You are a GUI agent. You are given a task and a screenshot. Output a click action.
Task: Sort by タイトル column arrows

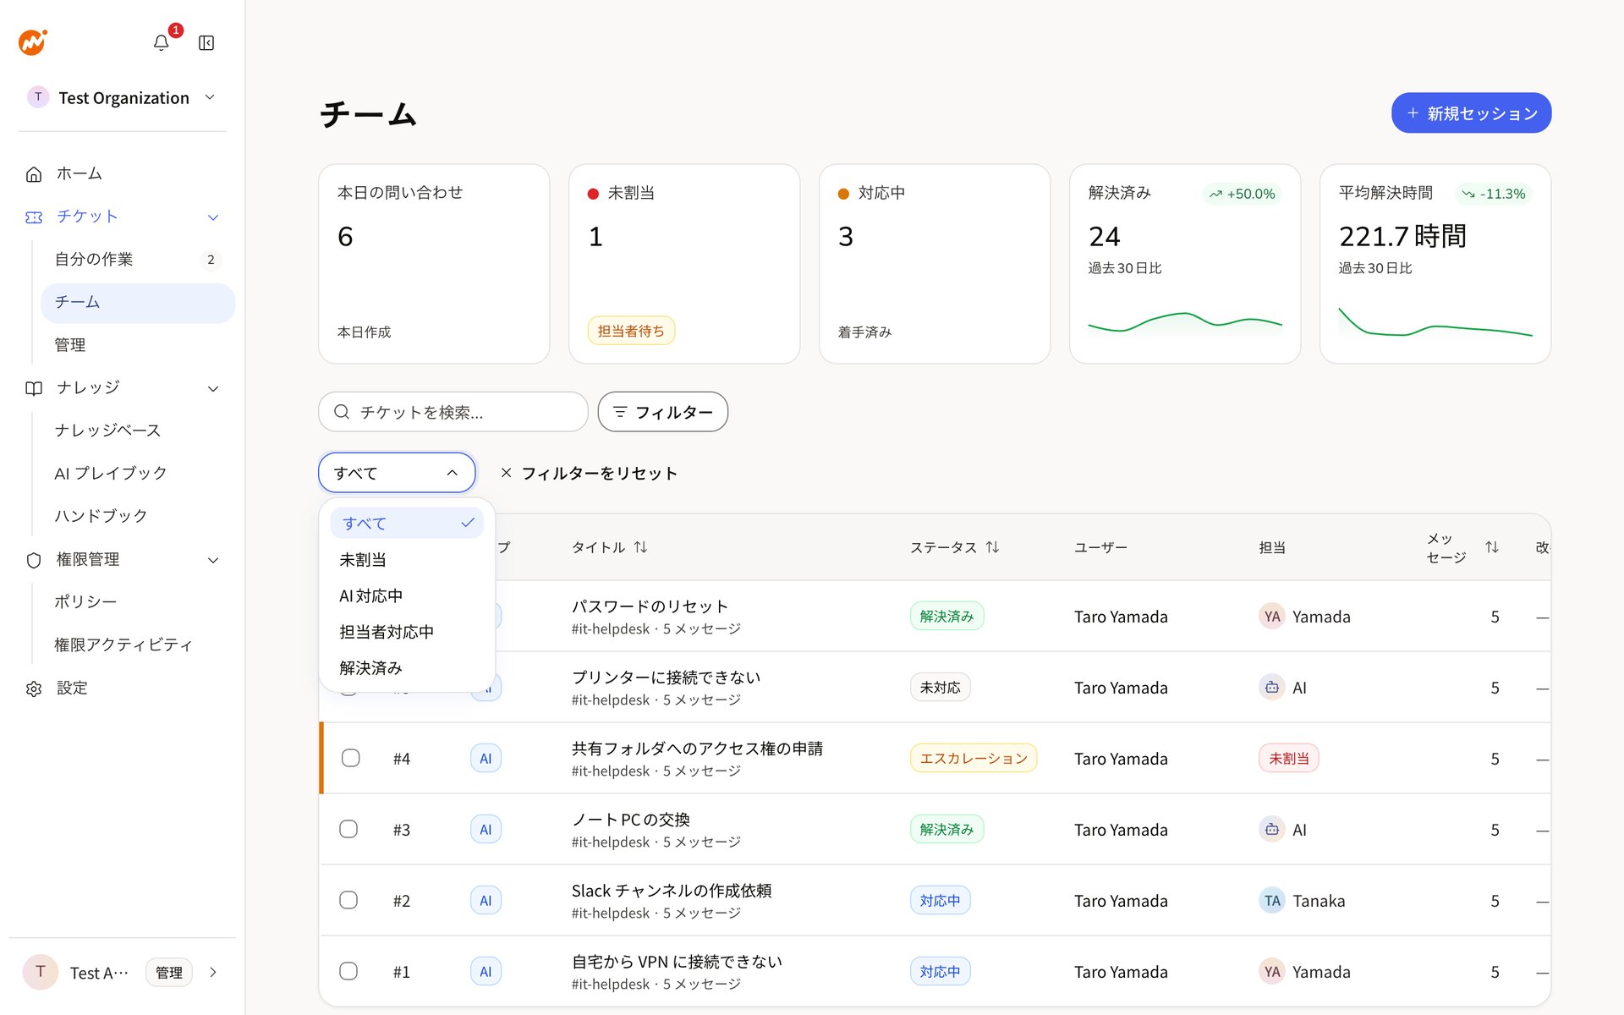point(640,547)
